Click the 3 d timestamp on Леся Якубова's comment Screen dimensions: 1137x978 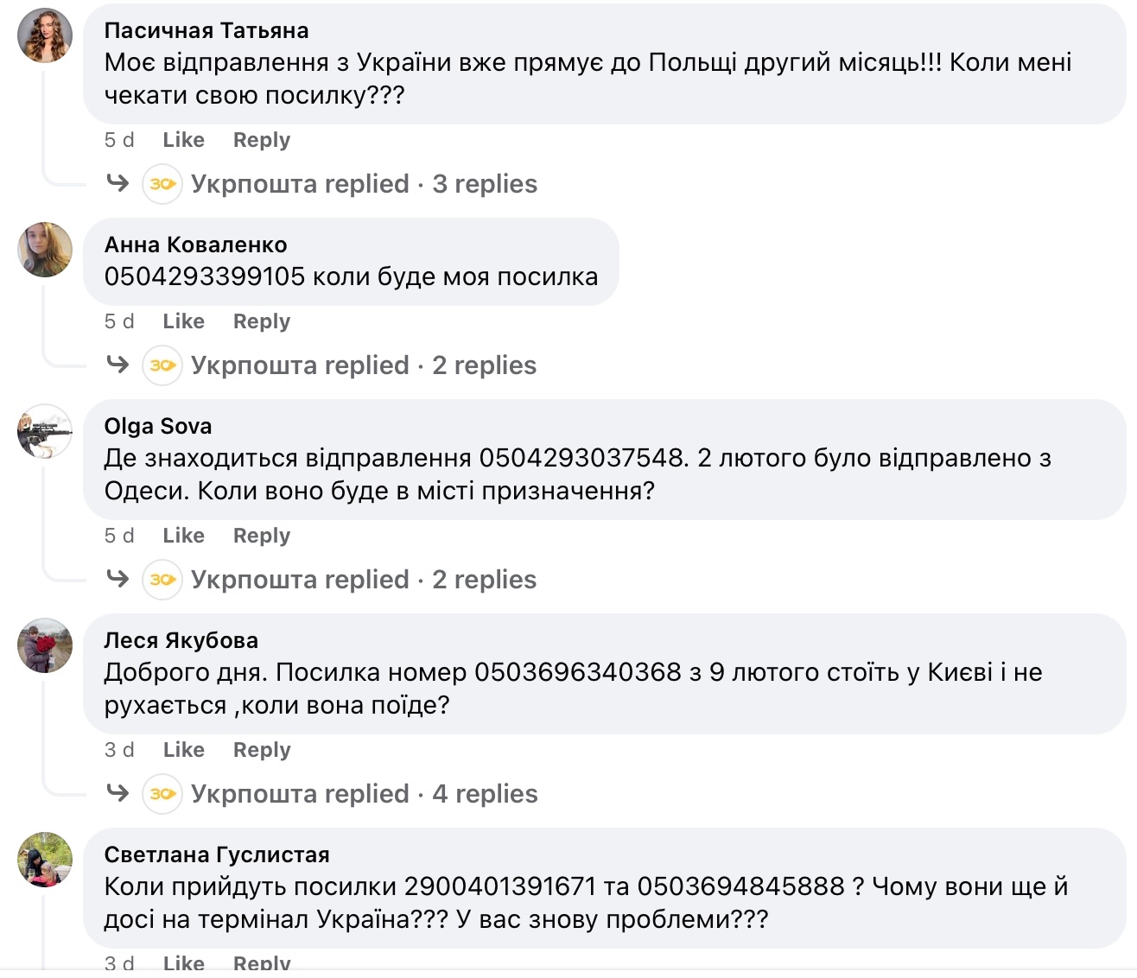coord(119,750)
